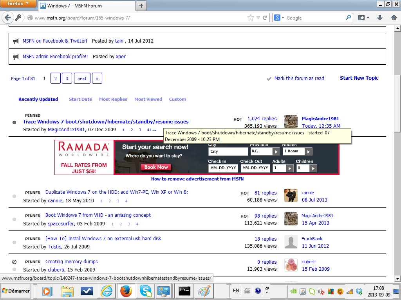Click the language bar help icon
Image resolution: width=401 pixels, height=300 pixels.
tap(258, 291)
